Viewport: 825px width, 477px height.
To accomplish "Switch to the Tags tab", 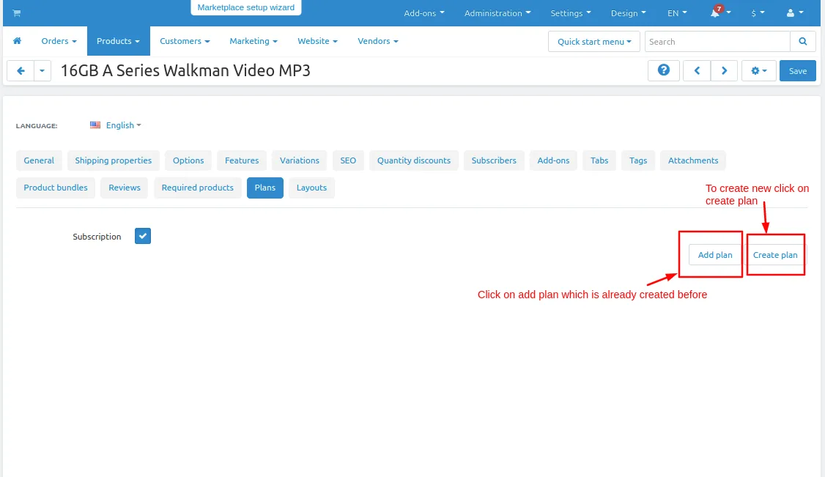I will click(x=638, y=160).
